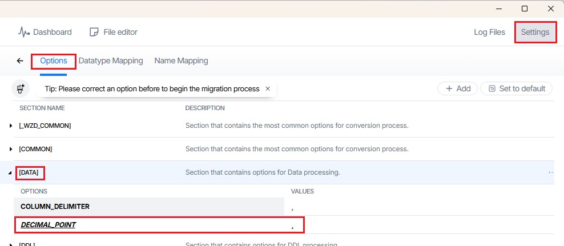Open the Log Files page
Image resolution: width=564 pixels, height=246 pixels.
489,32
